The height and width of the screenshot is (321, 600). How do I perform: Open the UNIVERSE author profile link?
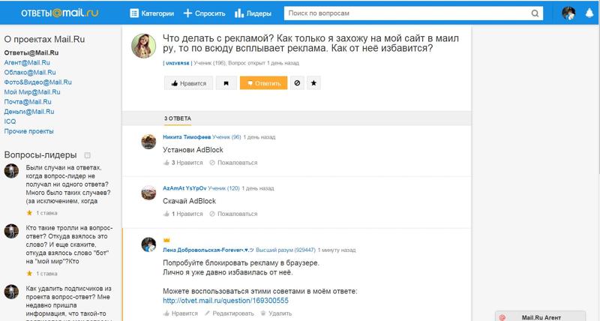coord(178,63)
